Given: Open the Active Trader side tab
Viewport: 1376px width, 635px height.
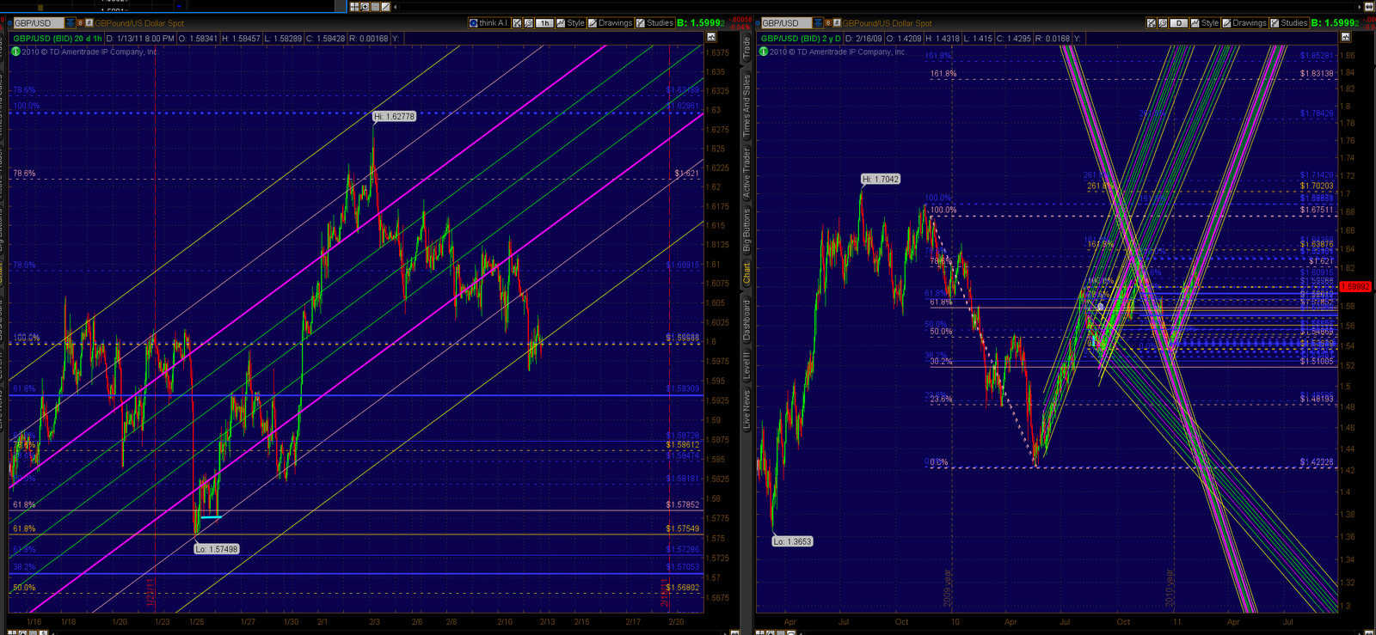Looking at the screenshot, I should click(746, 174).
